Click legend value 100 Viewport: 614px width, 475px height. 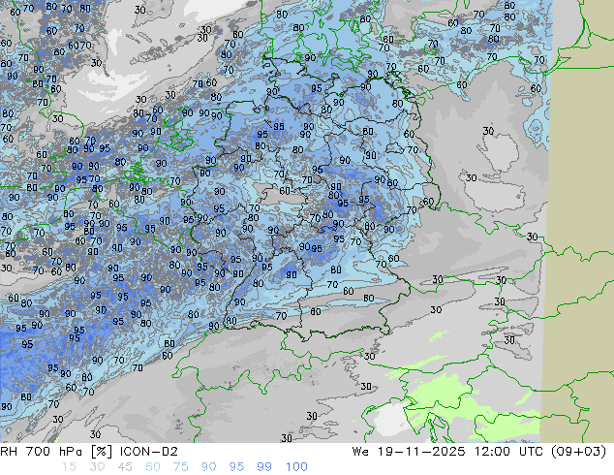point(296,467)
